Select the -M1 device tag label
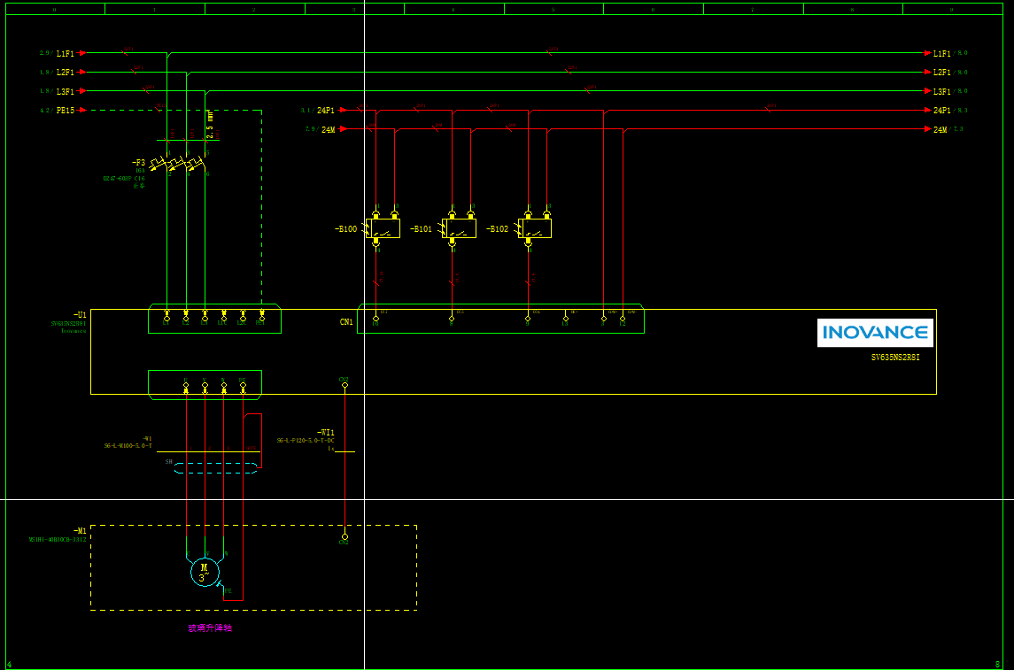This screenshot has width=1014, height=670. coord(80,531)
